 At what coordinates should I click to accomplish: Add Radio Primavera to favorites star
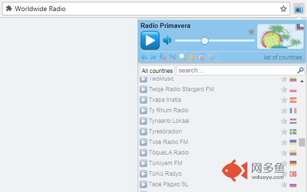coord(251,32)
